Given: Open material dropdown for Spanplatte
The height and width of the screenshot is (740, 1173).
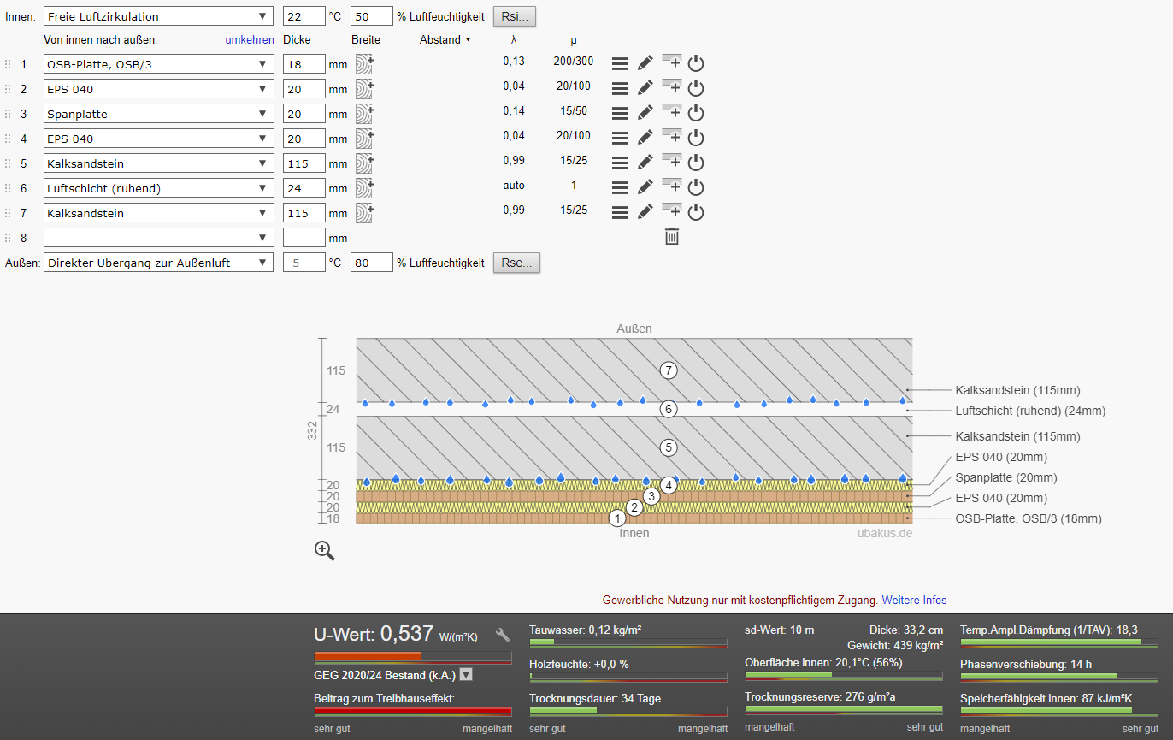Looking at the screenshot, I should pyautogui.click(x=159, y=114).
